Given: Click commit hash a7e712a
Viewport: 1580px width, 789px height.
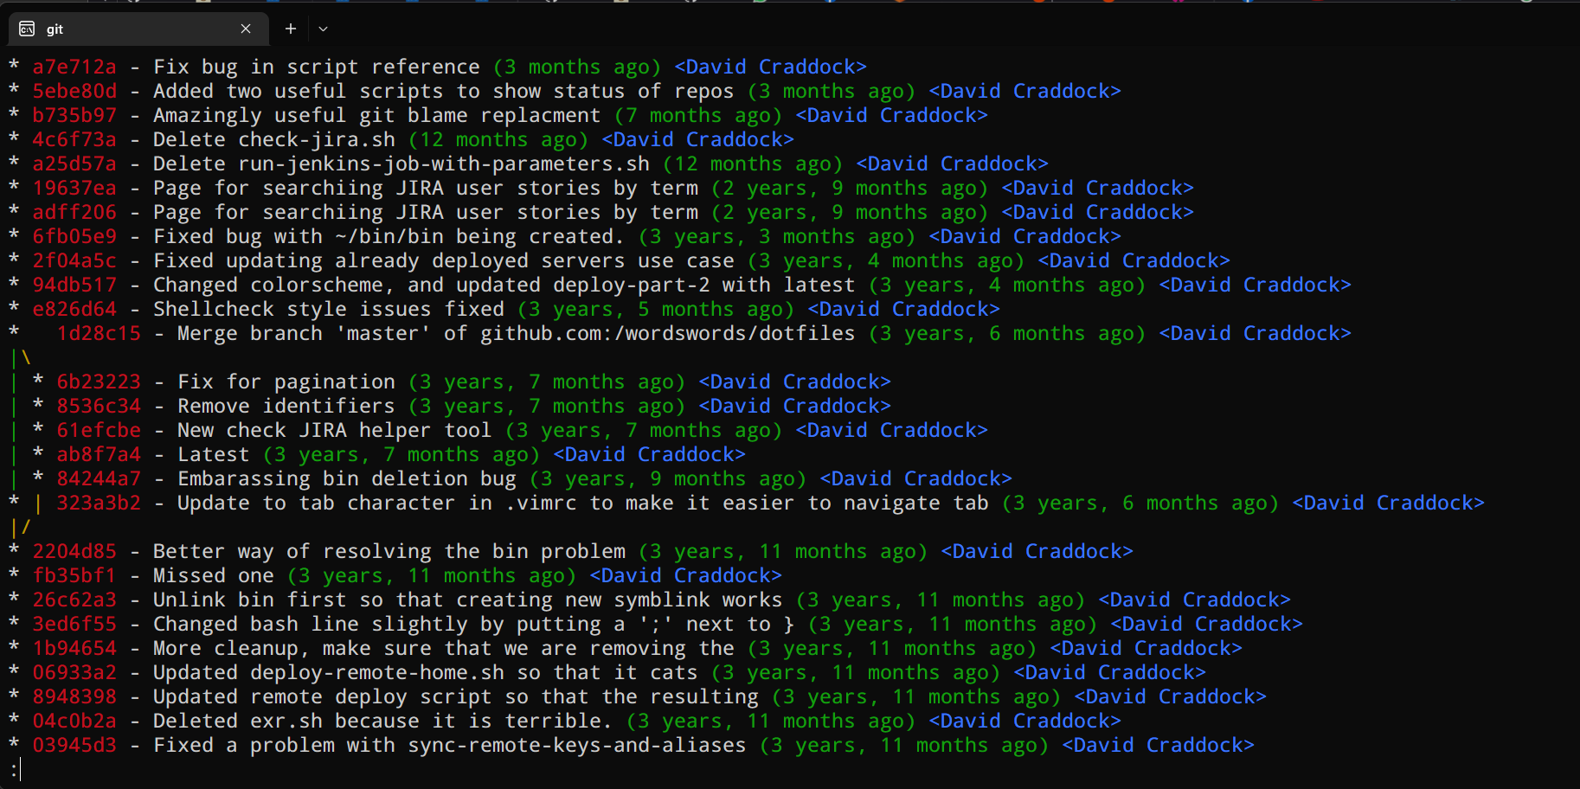Looking at the screenshot, I should (x=74, y=67).
